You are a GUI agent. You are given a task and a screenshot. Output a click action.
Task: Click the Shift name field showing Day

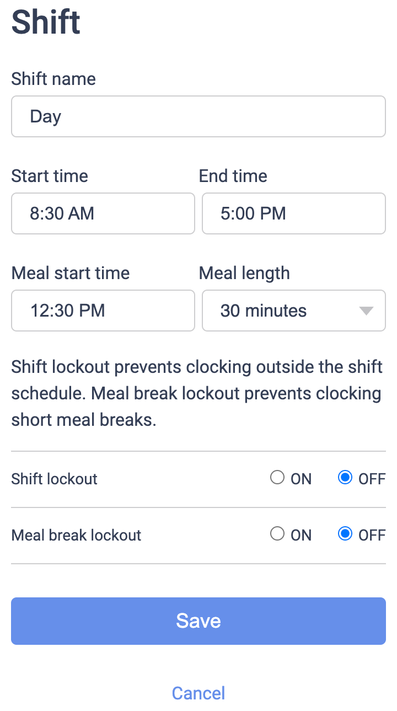point(198,116)
